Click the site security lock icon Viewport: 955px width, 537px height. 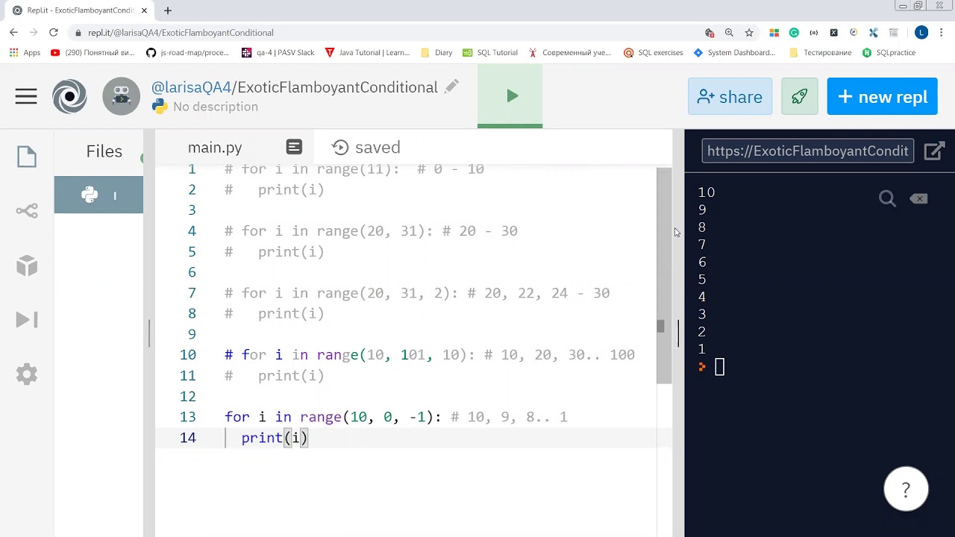click(78, 33)
